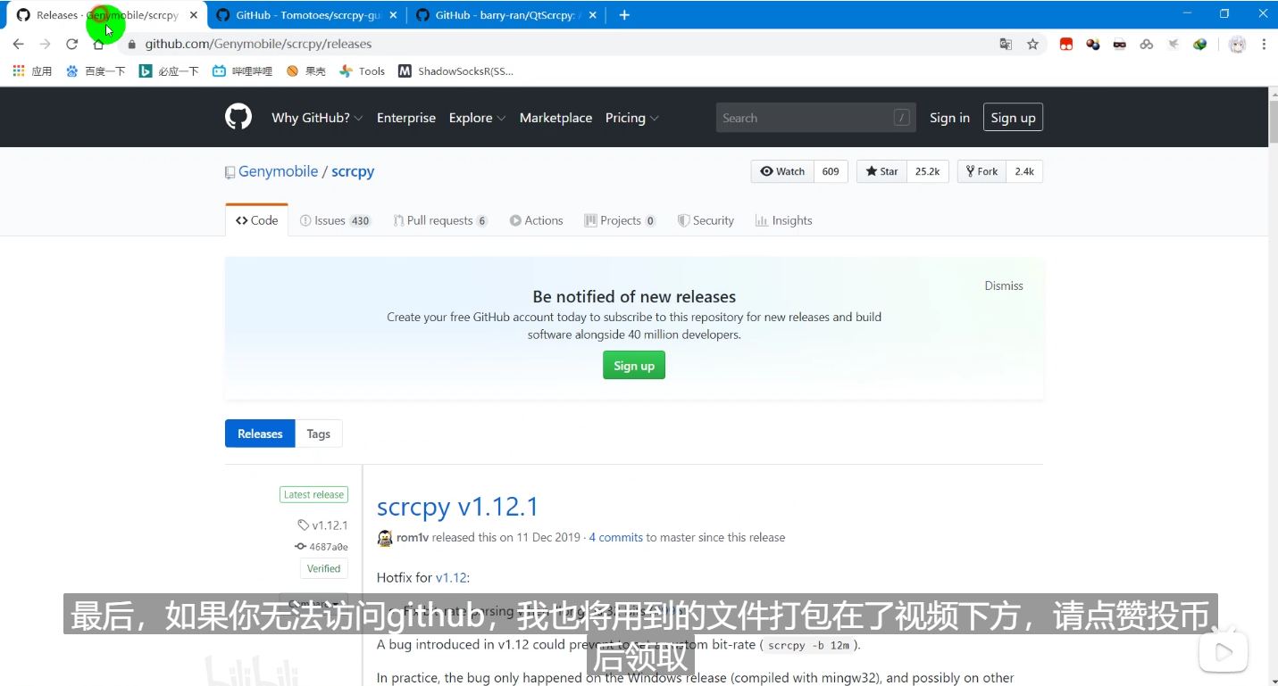Toggle the bookmark star for this page
This screenshot has height=686, width=1278.
pyautogui.click(x=1033, y=43)
